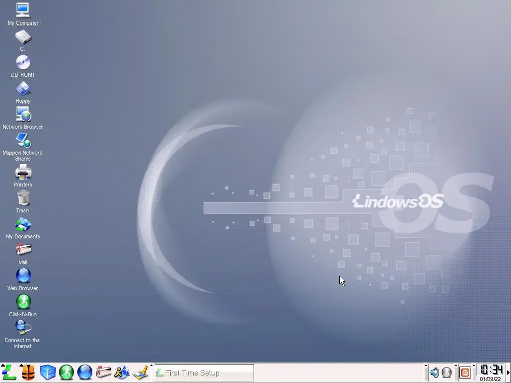Viewport: 511px width, 383px height.
Task: Launch Click-N-Run from the taskbar
Action: tap(66, 372)
